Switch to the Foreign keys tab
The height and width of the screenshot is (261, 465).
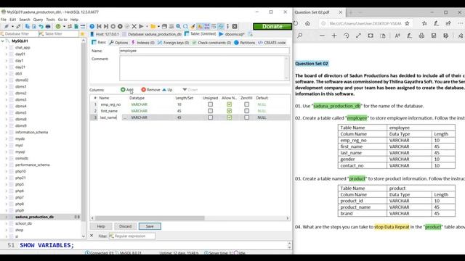[x=173, y=43]
